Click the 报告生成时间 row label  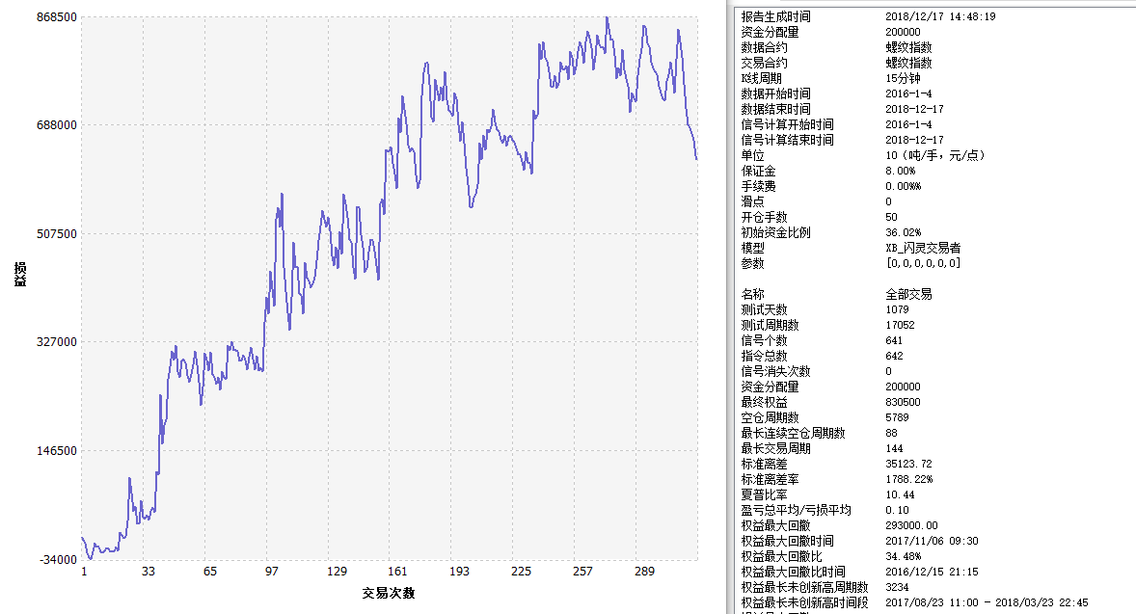coord(775,16)
